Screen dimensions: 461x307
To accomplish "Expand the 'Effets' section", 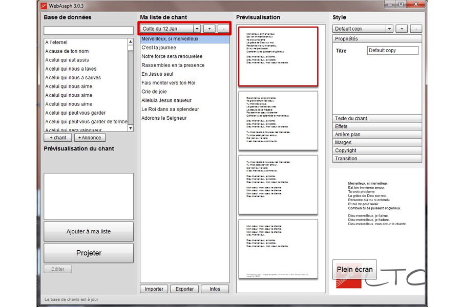I will point(377,126).
